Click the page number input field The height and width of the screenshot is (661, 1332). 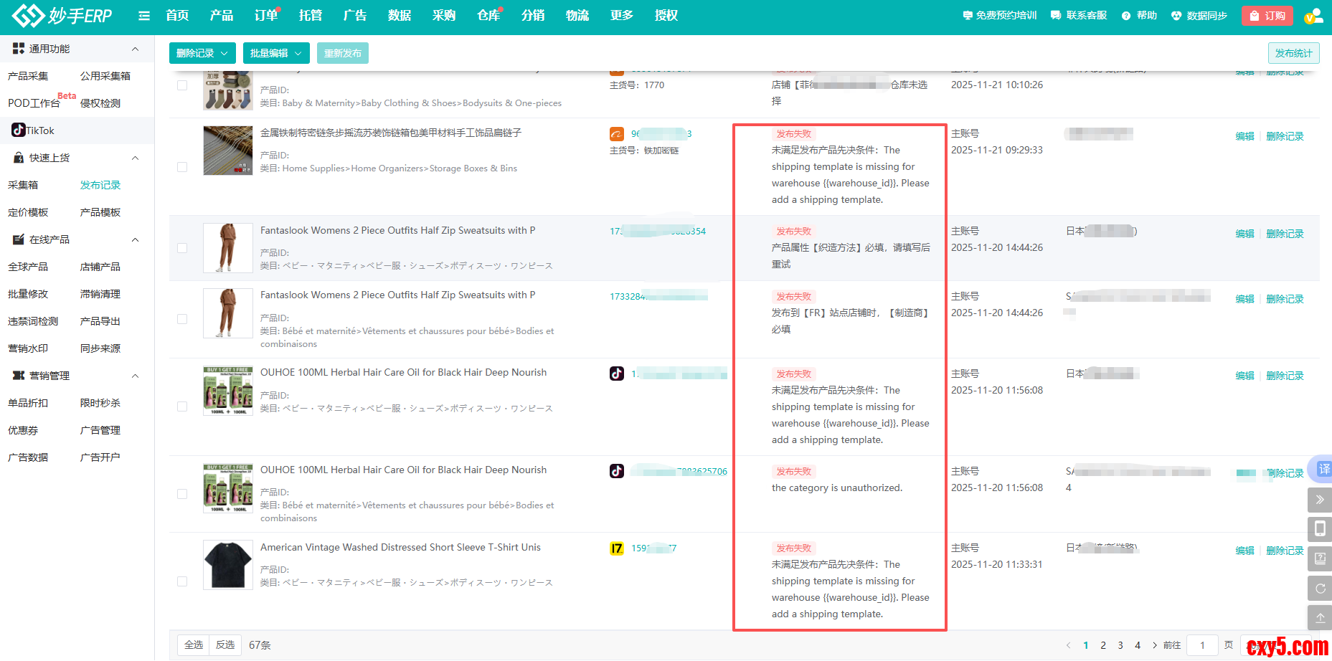tap(1202, 645)
